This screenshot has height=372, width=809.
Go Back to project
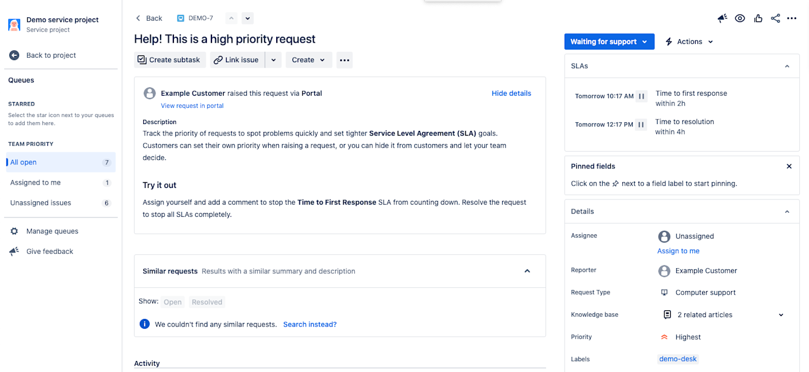(x=51, y=55)
